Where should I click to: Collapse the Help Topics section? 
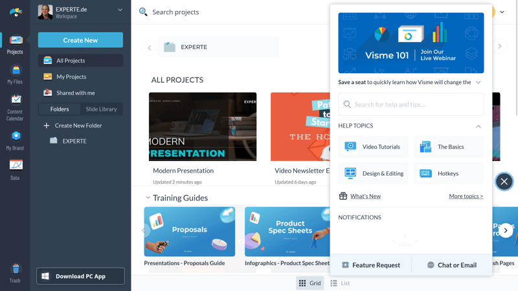point(478,126)
